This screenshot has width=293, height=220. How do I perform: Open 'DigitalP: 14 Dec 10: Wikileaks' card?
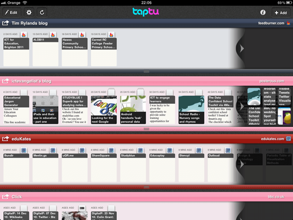[16, 216]
